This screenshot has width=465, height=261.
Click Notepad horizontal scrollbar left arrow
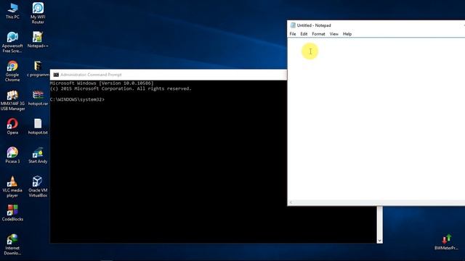click(291, 203)
